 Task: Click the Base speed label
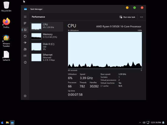[x=106, y=74]
